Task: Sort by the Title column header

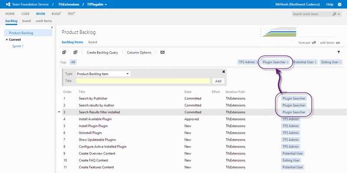Action: click(x=82, y=92)
